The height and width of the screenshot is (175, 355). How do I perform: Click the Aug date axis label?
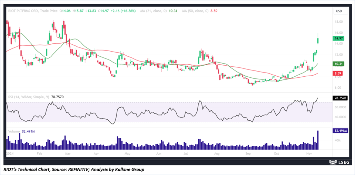point(217,154)
